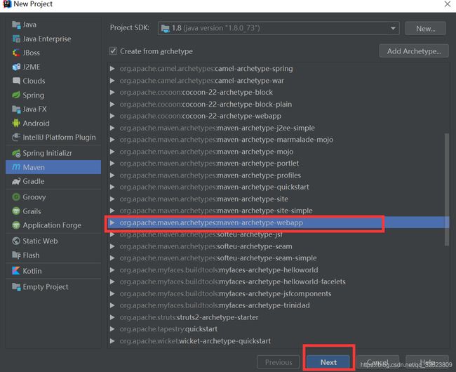Click the Project SDK 1.8 field

[x=279, y=29]
